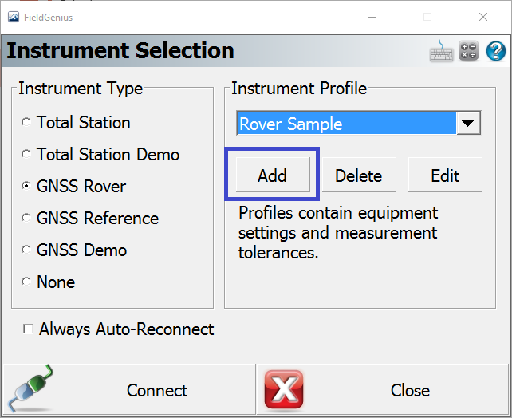Viewport: 512px width, 418px height.
Task: Select the GNSS Rover option
Action: coord(27,187)
